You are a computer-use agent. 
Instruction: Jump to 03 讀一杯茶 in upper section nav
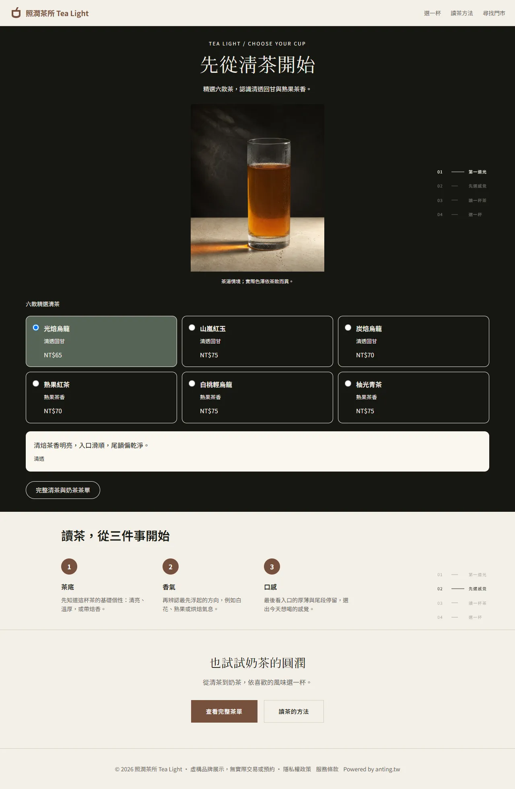[462, 200]
